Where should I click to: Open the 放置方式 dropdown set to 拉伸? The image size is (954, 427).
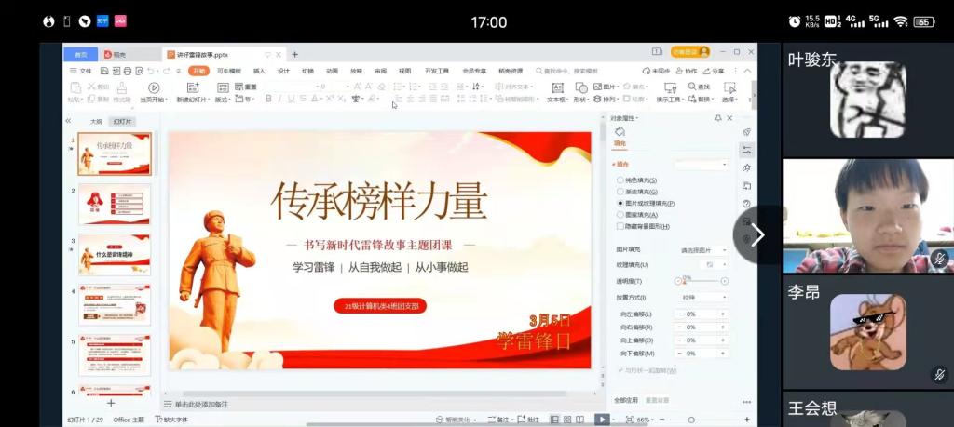pos(704,298)
